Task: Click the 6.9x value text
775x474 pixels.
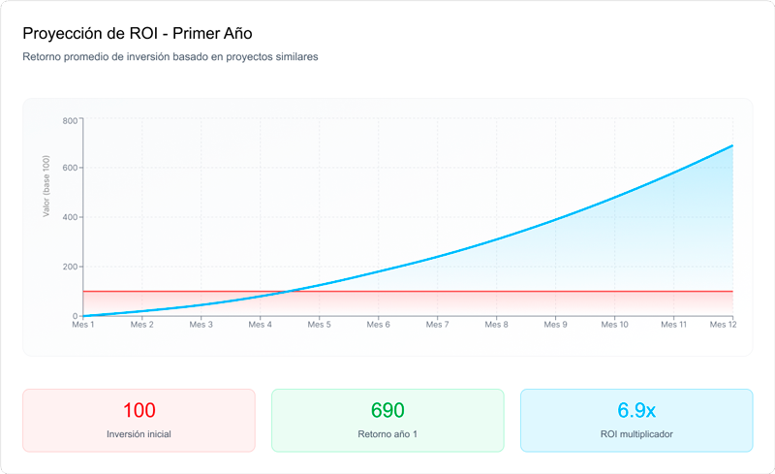Action: point(636,410)
